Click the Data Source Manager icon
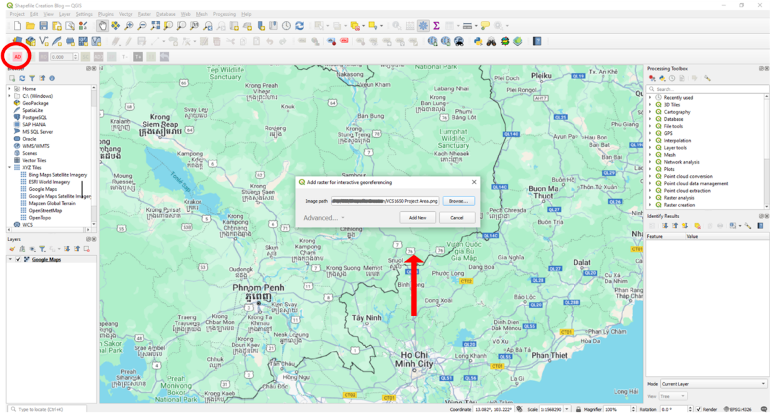This screenshot has width=770, height=414. coord(17,41)
